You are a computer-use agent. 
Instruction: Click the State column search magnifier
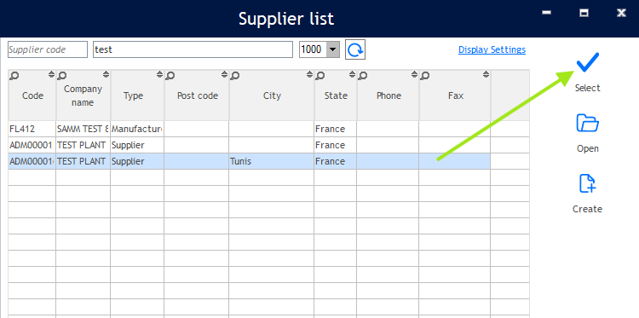[320, 75]
